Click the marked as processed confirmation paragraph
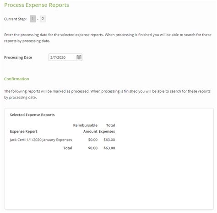This screenshot has width=217, height=213. (107, 94)
